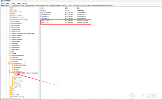Image resolution: width=162 pixels, height=100 pixels.
Task: Click the highlighted 00 subkey folder icon
Action: [x=16, y=75]
